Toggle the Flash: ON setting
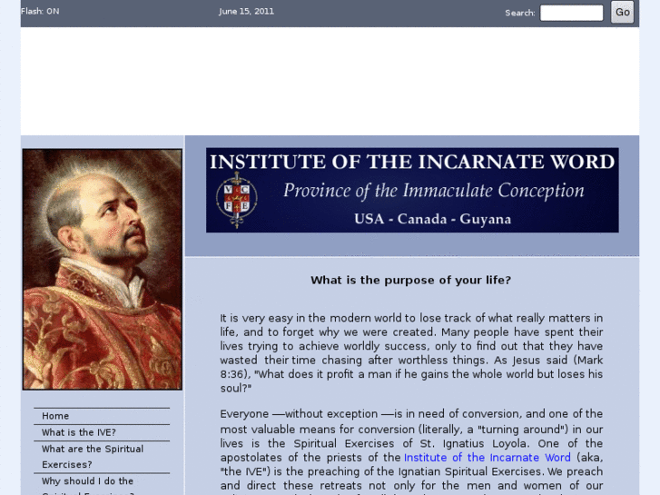This screenshot has width=660, height=495. tap(40, 12)
